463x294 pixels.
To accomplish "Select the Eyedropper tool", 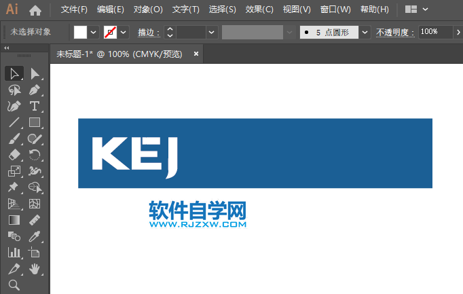I will [x=35, y=236].
